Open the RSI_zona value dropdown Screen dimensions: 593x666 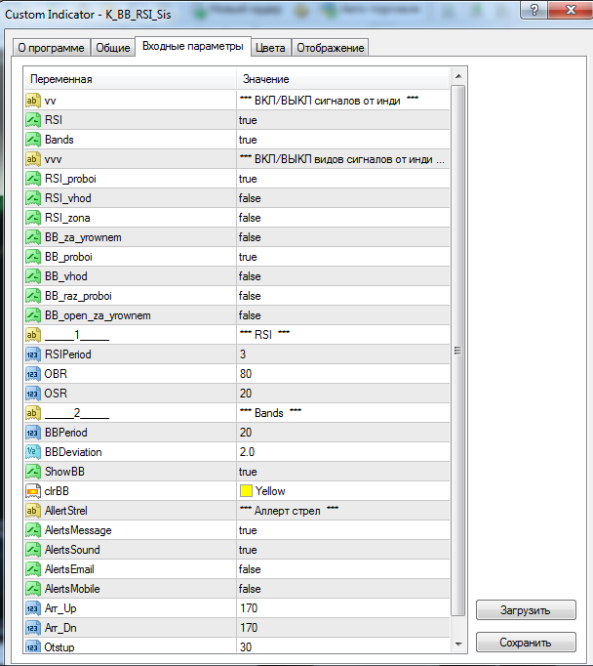tap(341, 218)
